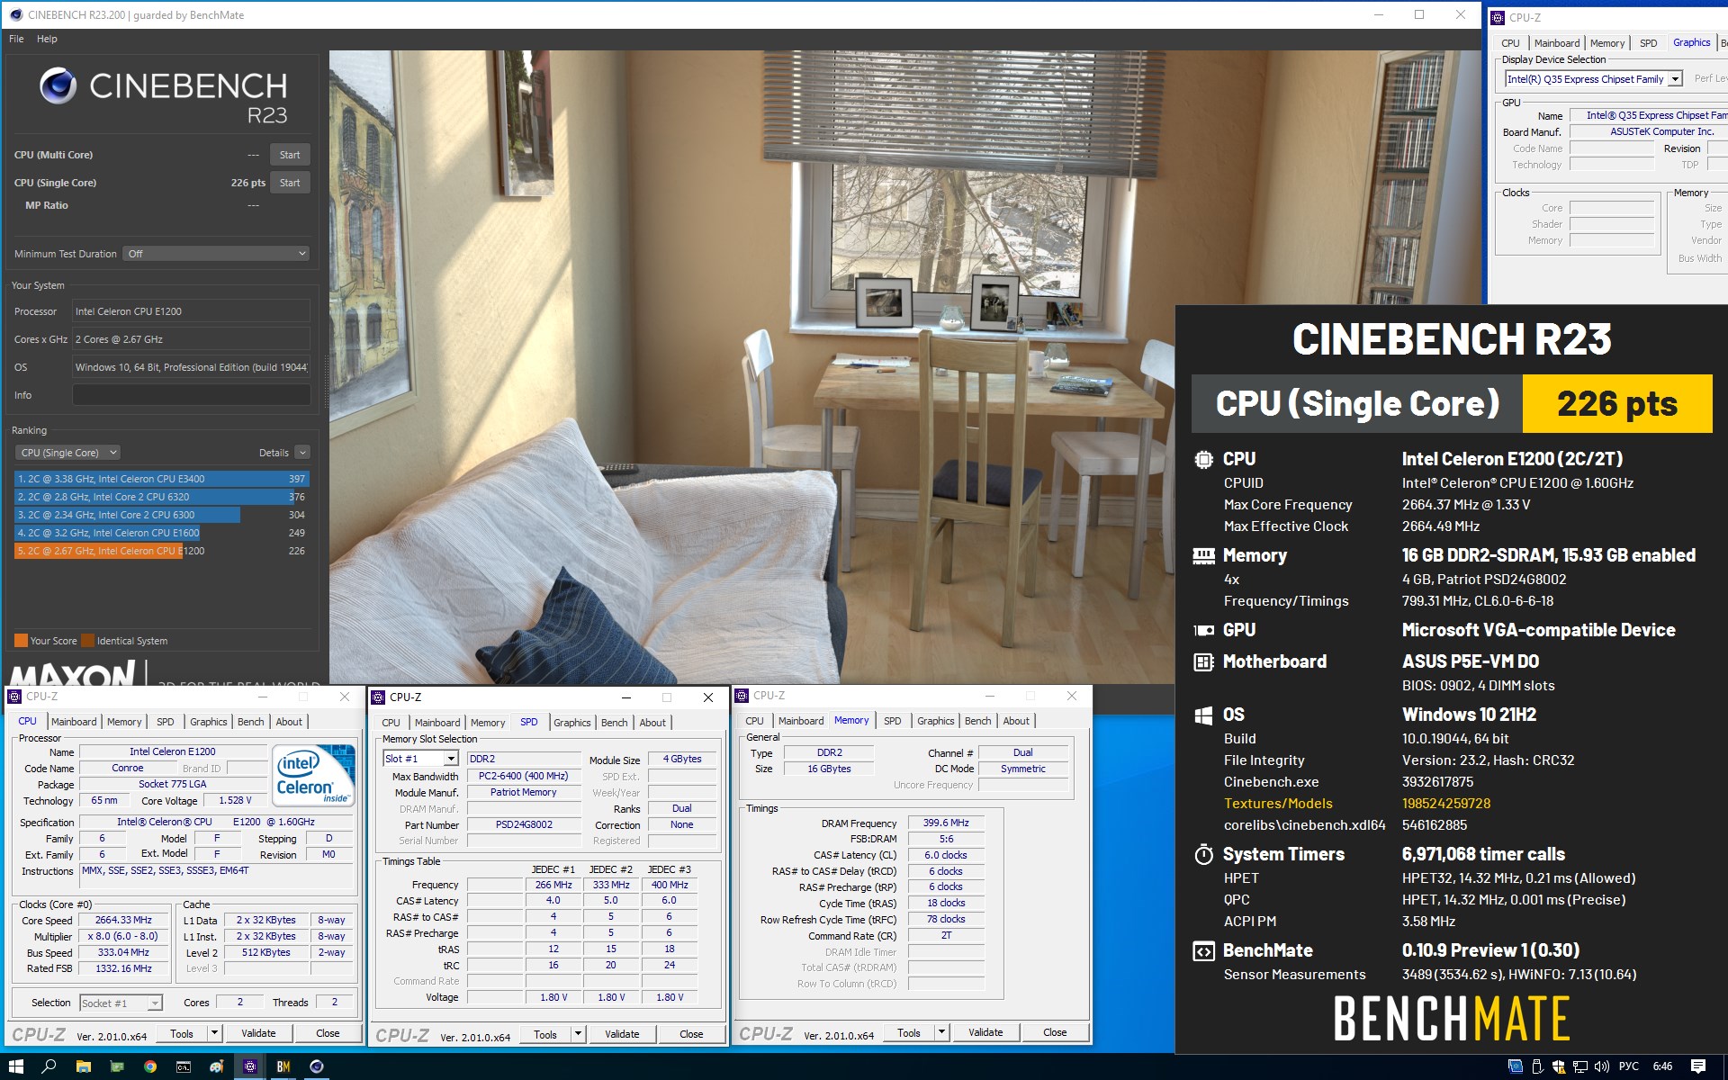Click the Cinebench R23 sphere logo
The width and height of the screenshot is (1728, 1080).
coord(58,86)
